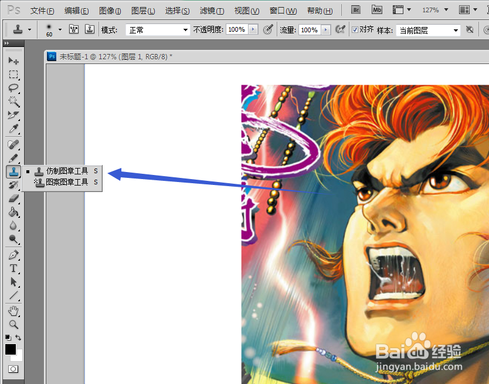489x384 pixels.
Task: Select the Eyedropper tool
Action: 13,129
